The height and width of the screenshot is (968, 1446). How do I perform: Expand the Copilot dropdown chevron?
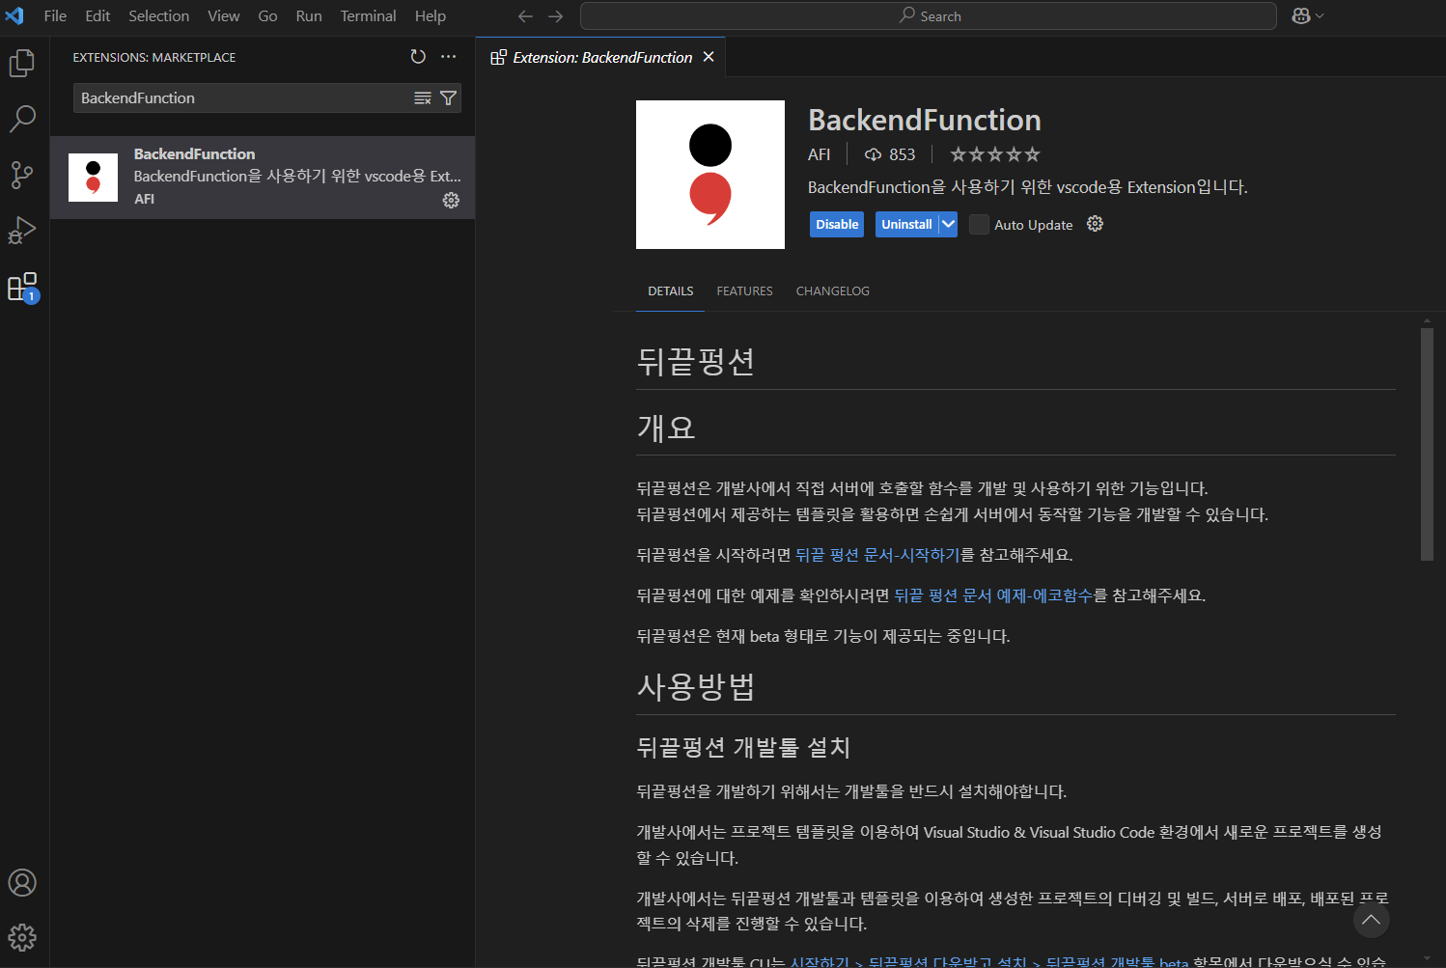click(1321, 16)
